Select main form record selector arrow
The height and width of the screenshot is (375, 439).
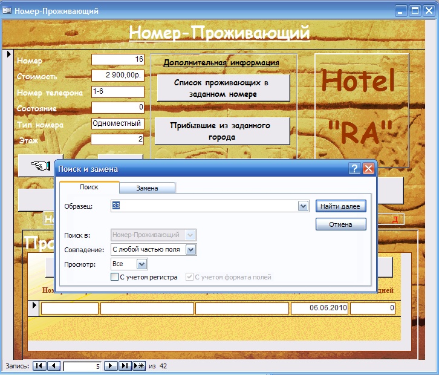coord(8,54)
